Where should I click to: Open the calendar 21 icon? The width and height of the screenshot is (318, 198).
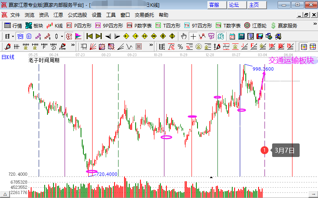click(x=232, y=36)
